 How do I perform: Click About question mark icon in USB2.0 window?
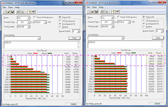tap(30, 12)
